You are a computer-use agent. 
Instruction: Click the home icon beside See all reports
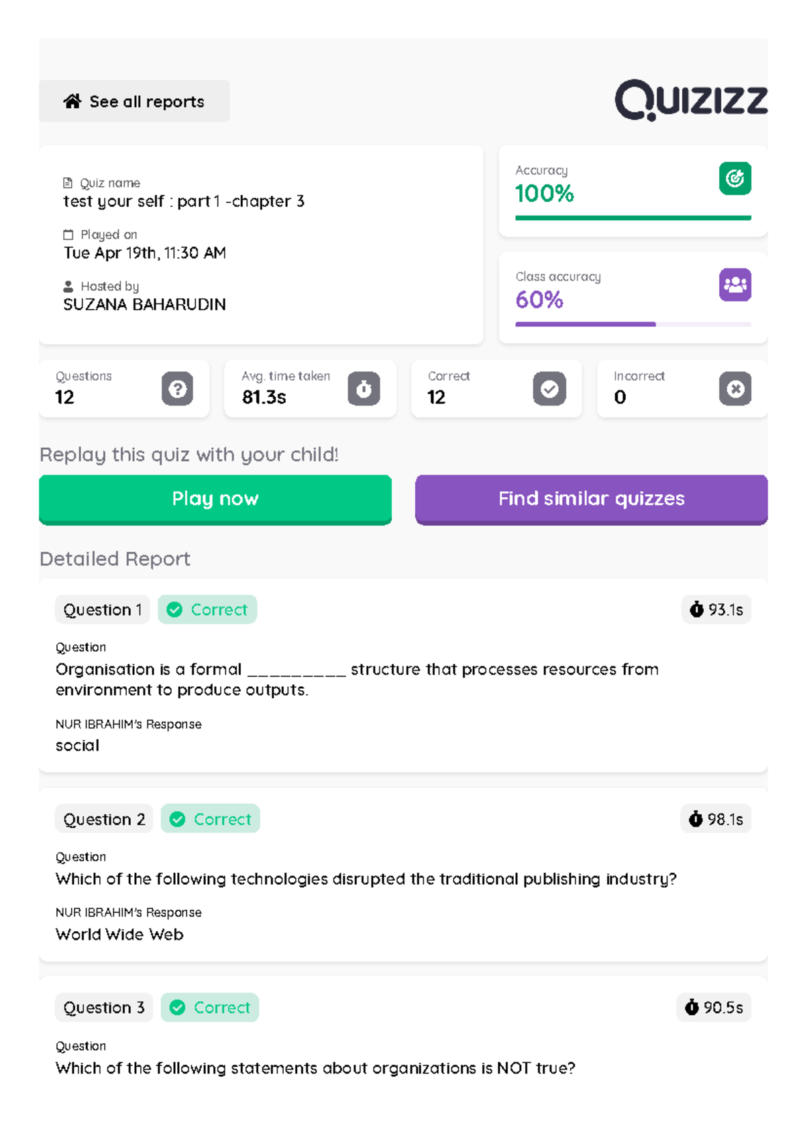[x=74, y=101]
